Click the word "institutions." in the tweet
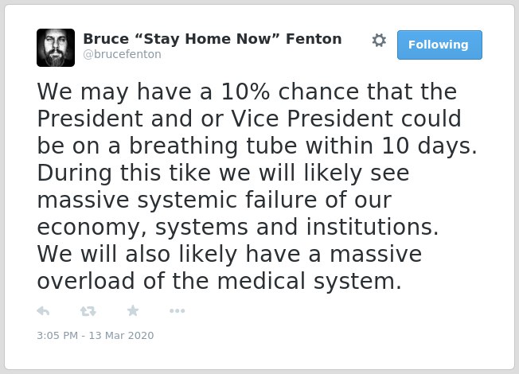Image resolution: width=519 pixels, height=374 pixels. 373,227
